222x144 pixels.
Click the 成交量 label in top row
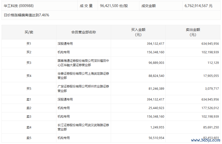86,6
